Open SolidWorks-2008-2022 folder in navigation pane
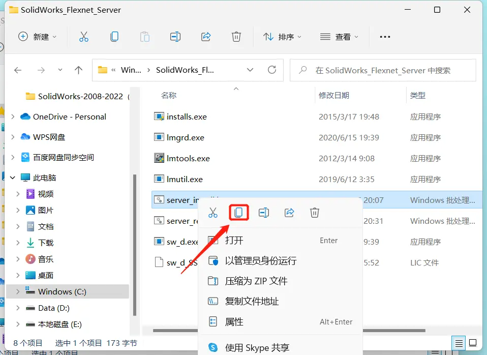 click(80, 96)
